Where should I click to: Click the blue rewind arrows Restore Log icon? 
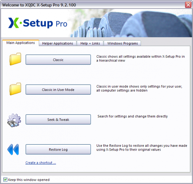coord(13,149)
